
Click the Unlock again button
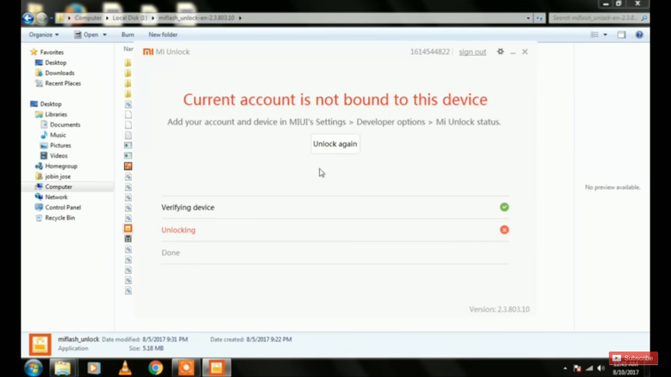[335, 144]
